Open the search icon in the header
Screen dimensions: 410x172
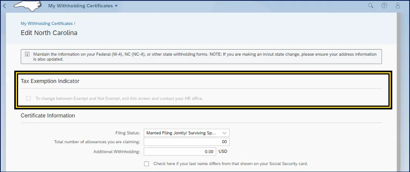click(371, 5)
